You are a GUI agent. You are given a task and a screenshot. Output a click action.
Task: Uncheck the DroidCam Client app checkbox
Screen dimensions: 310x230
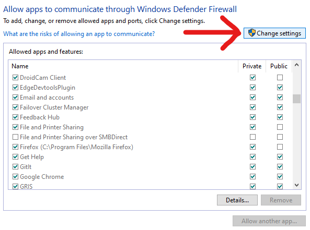15,78
